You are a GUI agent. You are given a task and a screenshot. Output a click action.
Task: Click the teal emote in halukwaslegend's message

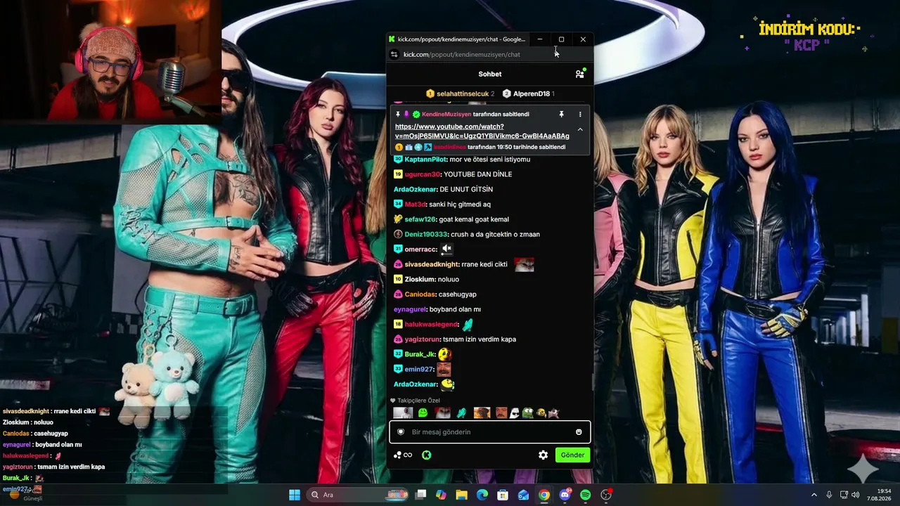(468, 324)
